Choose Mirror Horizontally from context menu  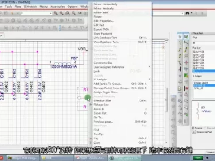tap(105, 4)
